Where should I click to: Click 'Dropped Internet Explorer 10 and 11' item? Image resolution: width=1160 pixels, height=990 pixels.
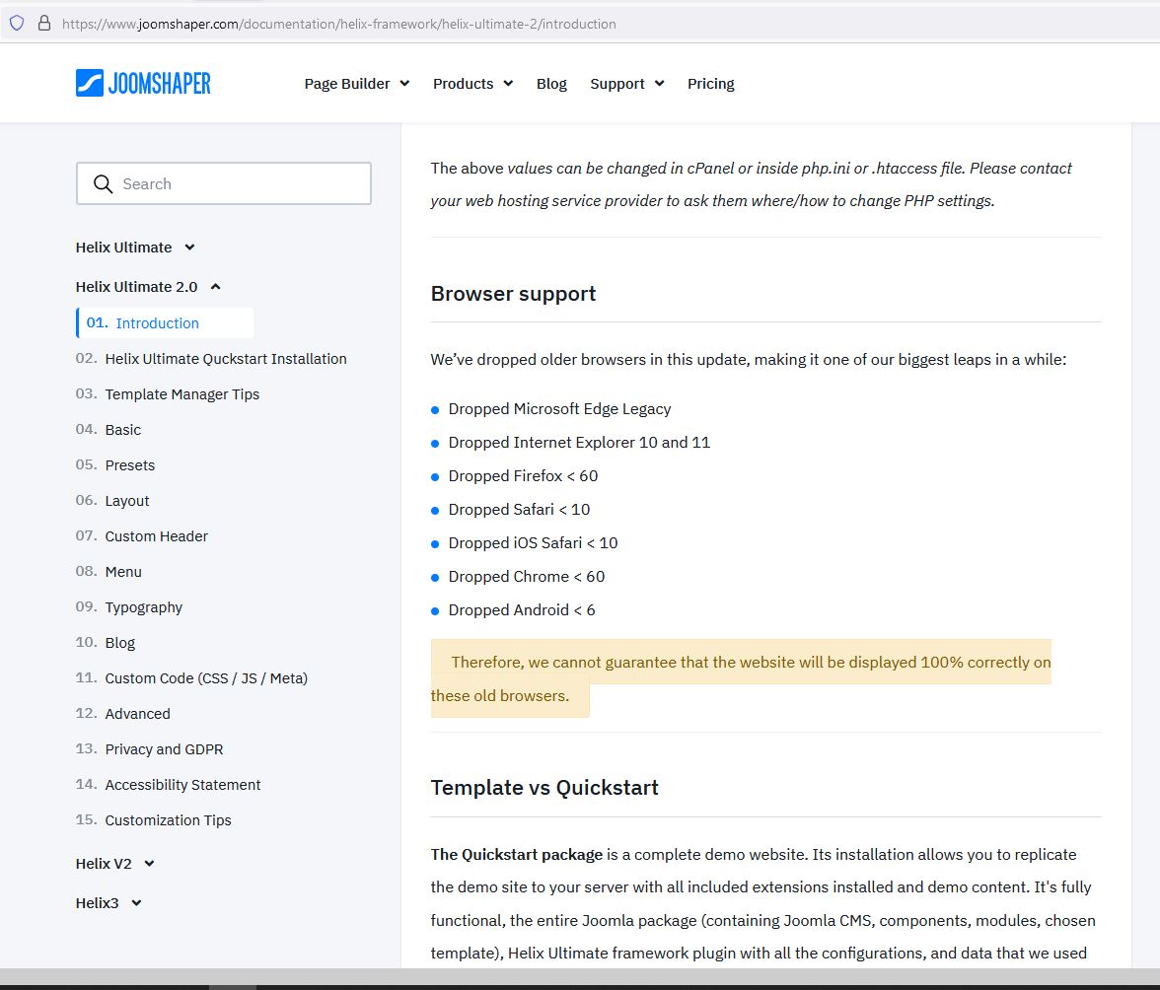(x=579, y=442)
